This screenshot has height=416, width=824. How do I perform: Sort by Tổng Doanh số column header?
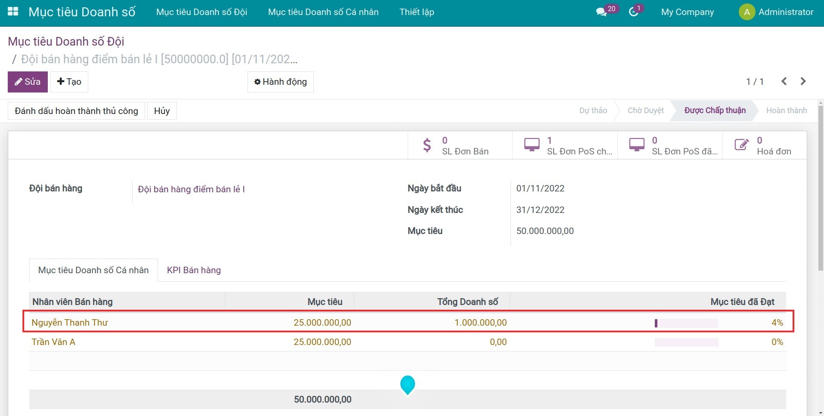(467, 302)
